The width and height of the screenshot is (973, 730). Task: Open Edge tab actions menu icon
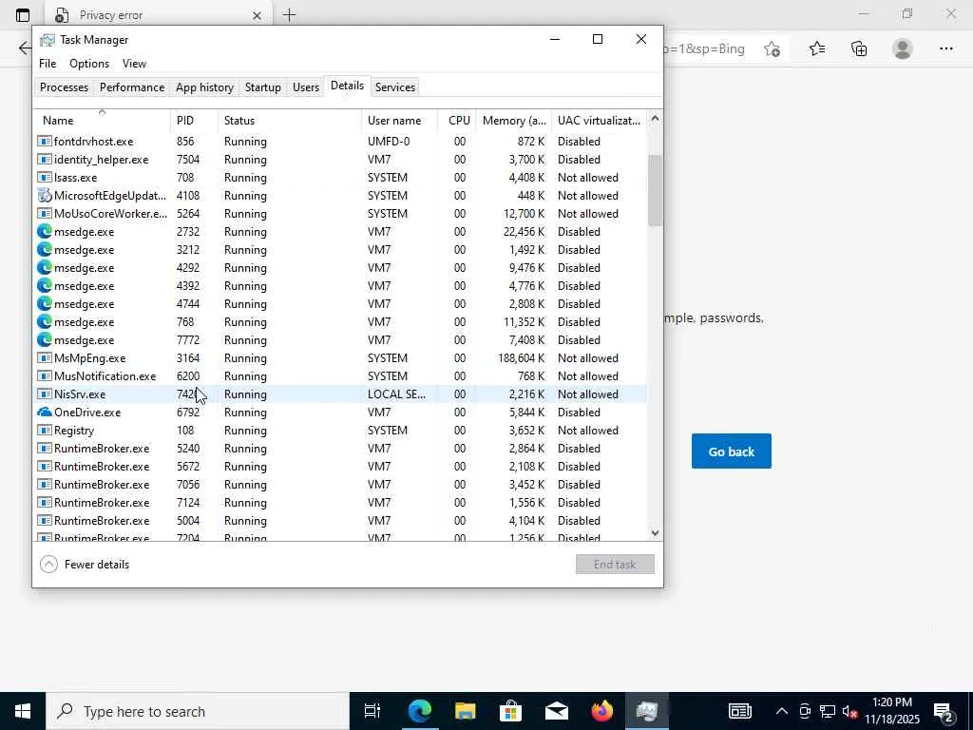click(23, 15)
